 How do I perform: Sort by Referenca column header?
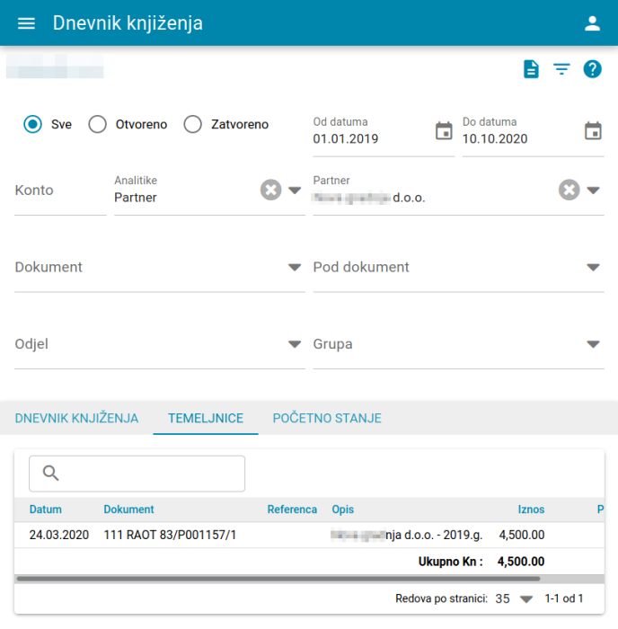click(x=292, y=509)
